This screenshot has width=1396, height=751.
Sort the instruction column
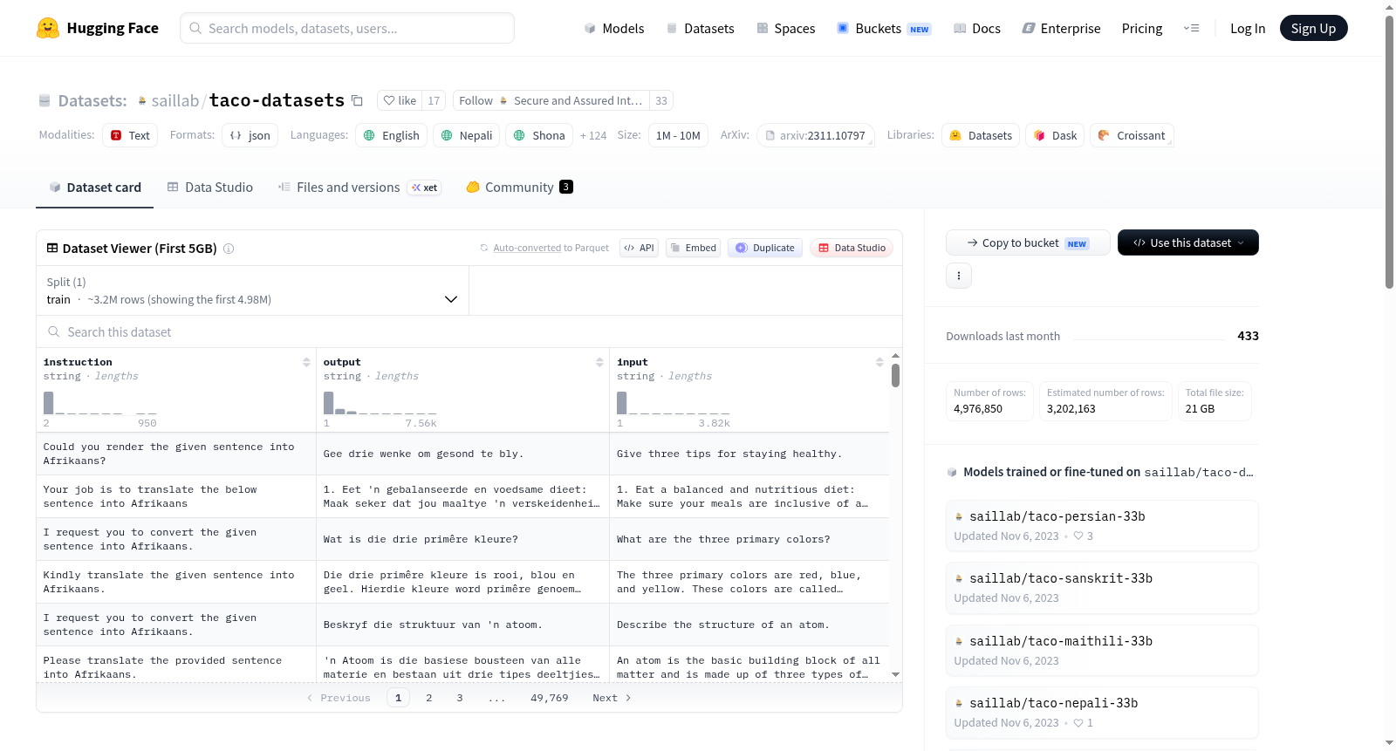tap(306, 362)
